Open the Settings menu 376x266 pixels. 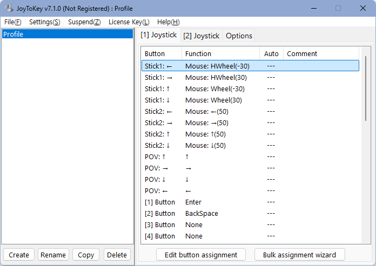(45, 22)
